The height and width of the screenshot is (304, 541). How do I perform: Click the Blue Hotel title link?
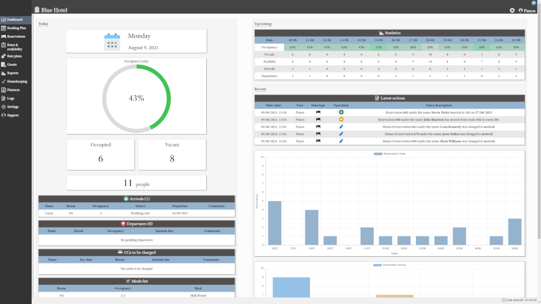[54, 10]
